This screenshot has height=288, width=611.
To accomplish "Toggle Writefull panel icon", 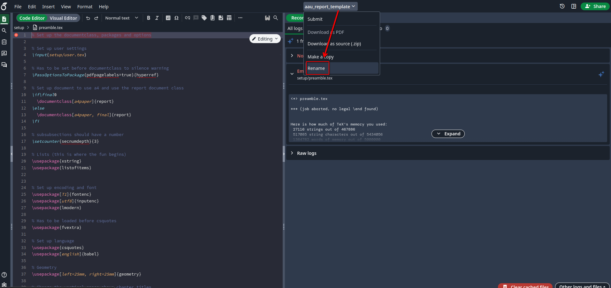I will (x=267, y=18).
